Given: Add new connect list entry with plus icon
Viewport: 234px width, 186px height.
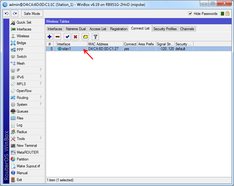Looking at the screenshot, I should coord(49,37).
